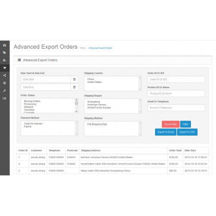Open the Dashboard sidebar icon
The image size is (216, 216).
[4, 45]
